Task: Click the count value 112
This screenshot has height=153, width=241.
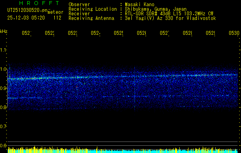Action: click(x=57, y=18)
